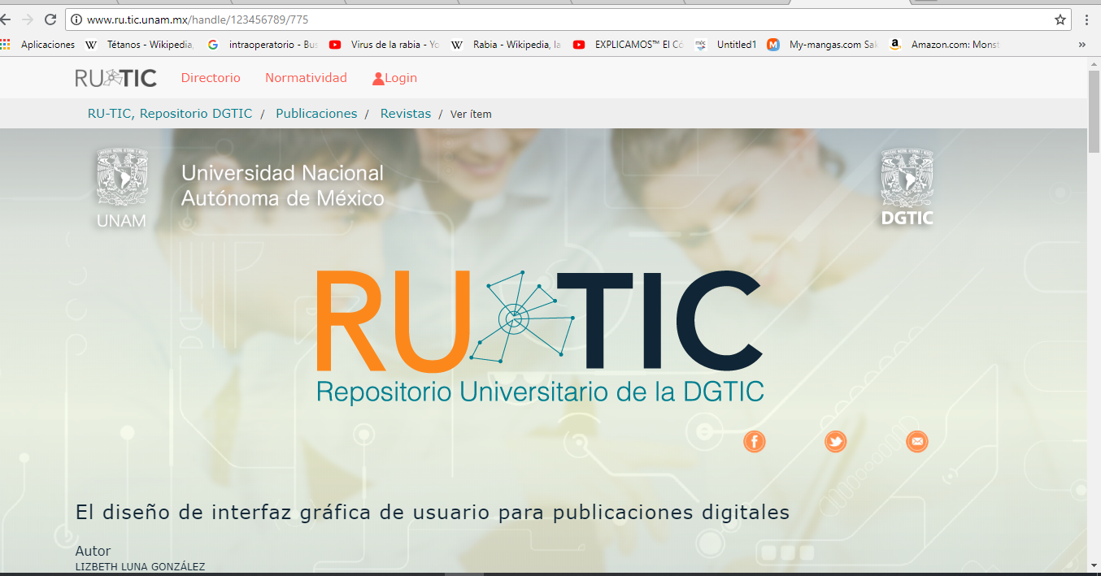Open the Directorio menu
The width and height of the screenshot is (1101, 576).
click(210, 77)
